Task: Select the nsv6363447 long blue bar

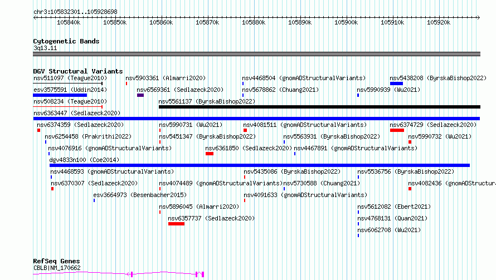Action: click(256, 119)
